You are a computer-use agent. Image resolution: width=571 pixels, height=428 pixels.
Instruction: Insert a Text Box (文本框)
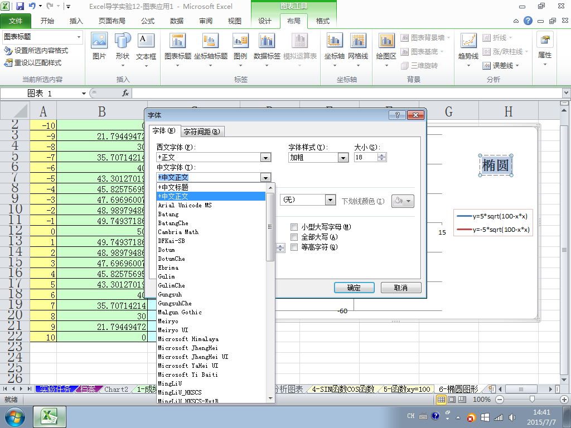[146, 50]
